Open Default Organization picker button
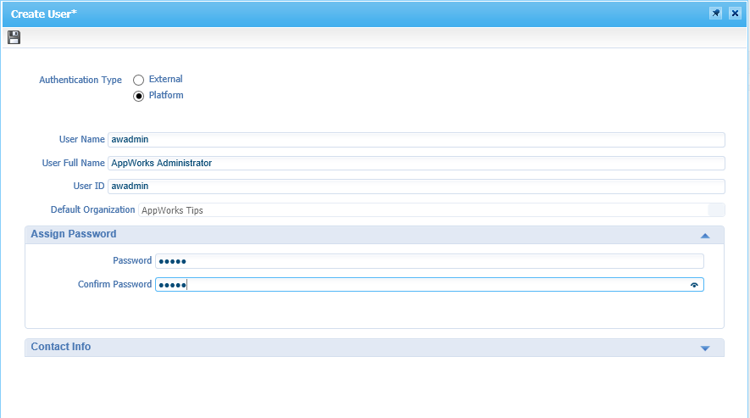 tap(716, 209)
